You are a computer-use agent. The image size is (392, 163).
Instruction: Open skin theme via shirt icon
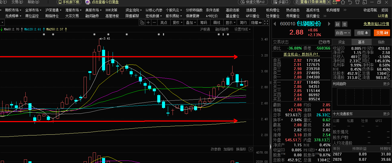[x=357, y=2]
